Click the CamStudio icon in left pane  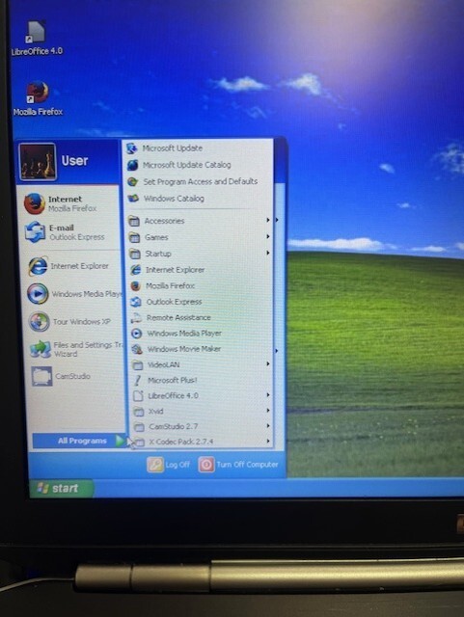[41, 376]
